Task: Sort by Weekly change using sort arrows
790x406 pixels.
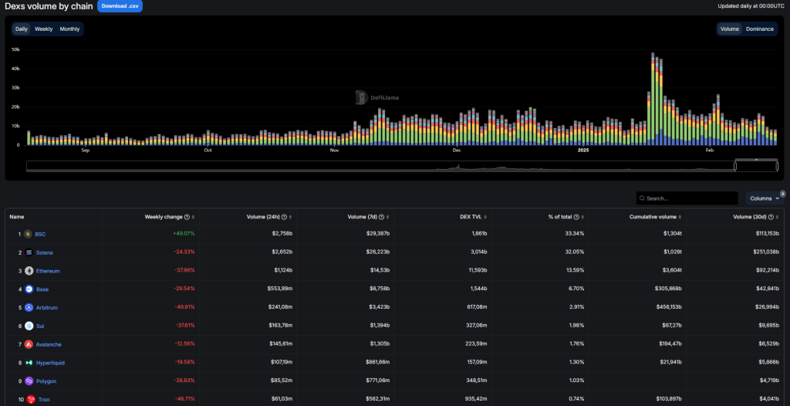Action: click(193, 217)
